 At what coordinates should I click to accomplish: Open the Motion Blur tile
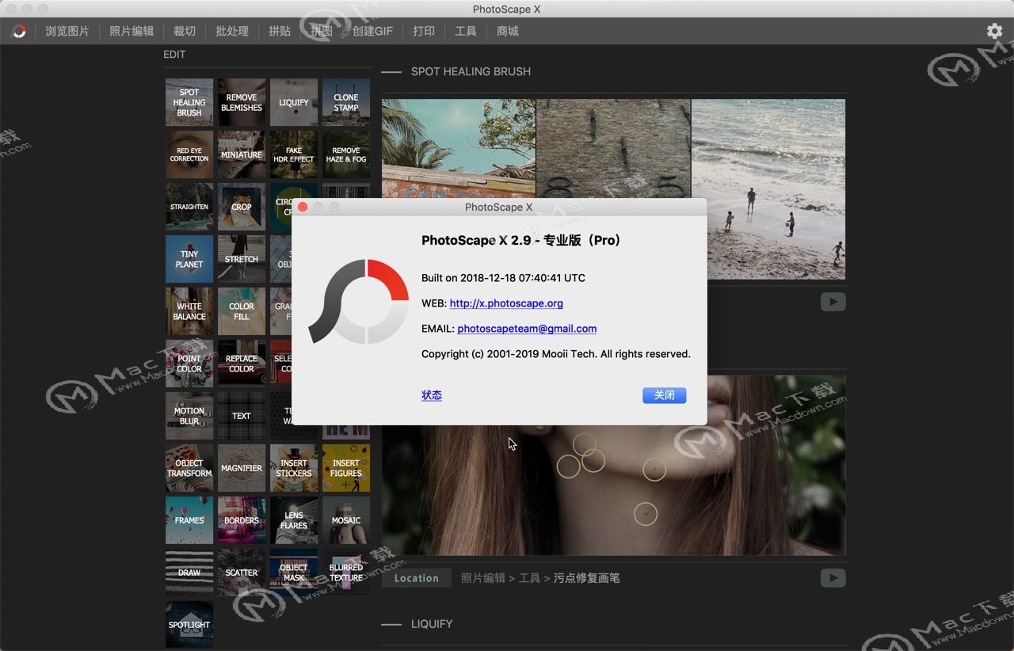click(x=189, y=416)
